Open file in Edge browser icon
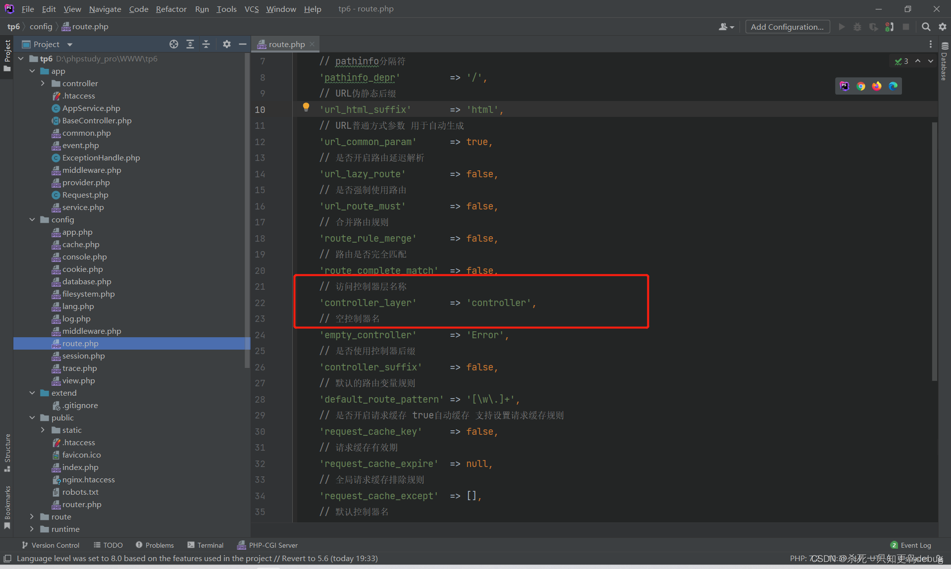 (893, 86)
